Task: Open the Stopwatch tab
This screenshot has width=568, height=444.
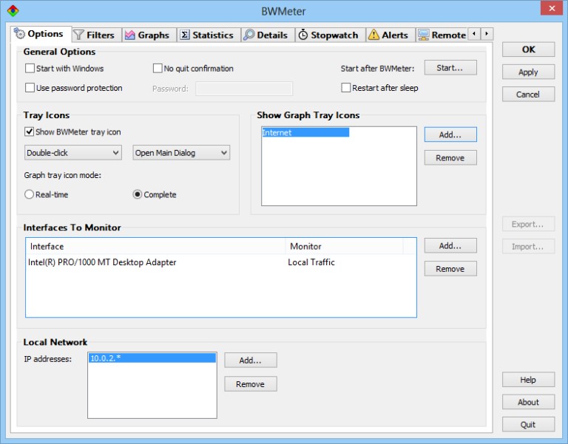Action: (x=331, y=35)
